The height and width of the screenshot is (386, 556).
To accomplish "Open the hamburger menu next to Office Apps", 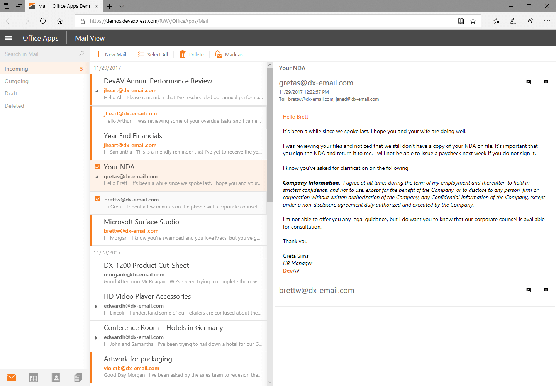I will coord(8,38).
